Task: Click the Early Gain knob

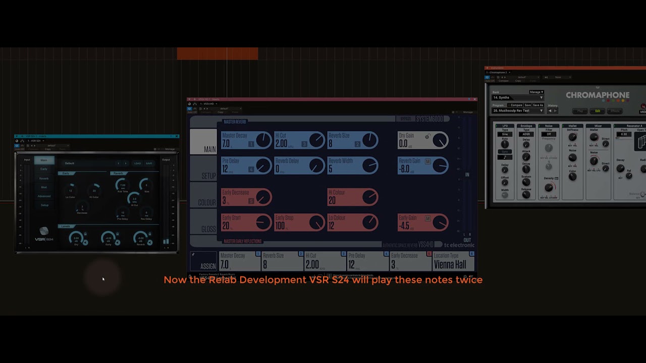Action: coord(440,222)
